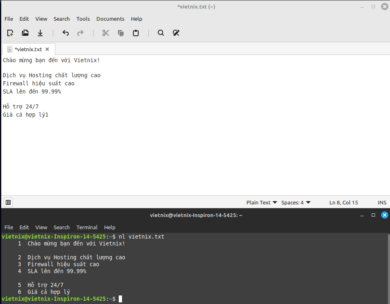The height and width of the screenshot is (304, 390).
Task: Click the INS insert mode indicator
Action: pyautogui.click(x=382, y=202)
